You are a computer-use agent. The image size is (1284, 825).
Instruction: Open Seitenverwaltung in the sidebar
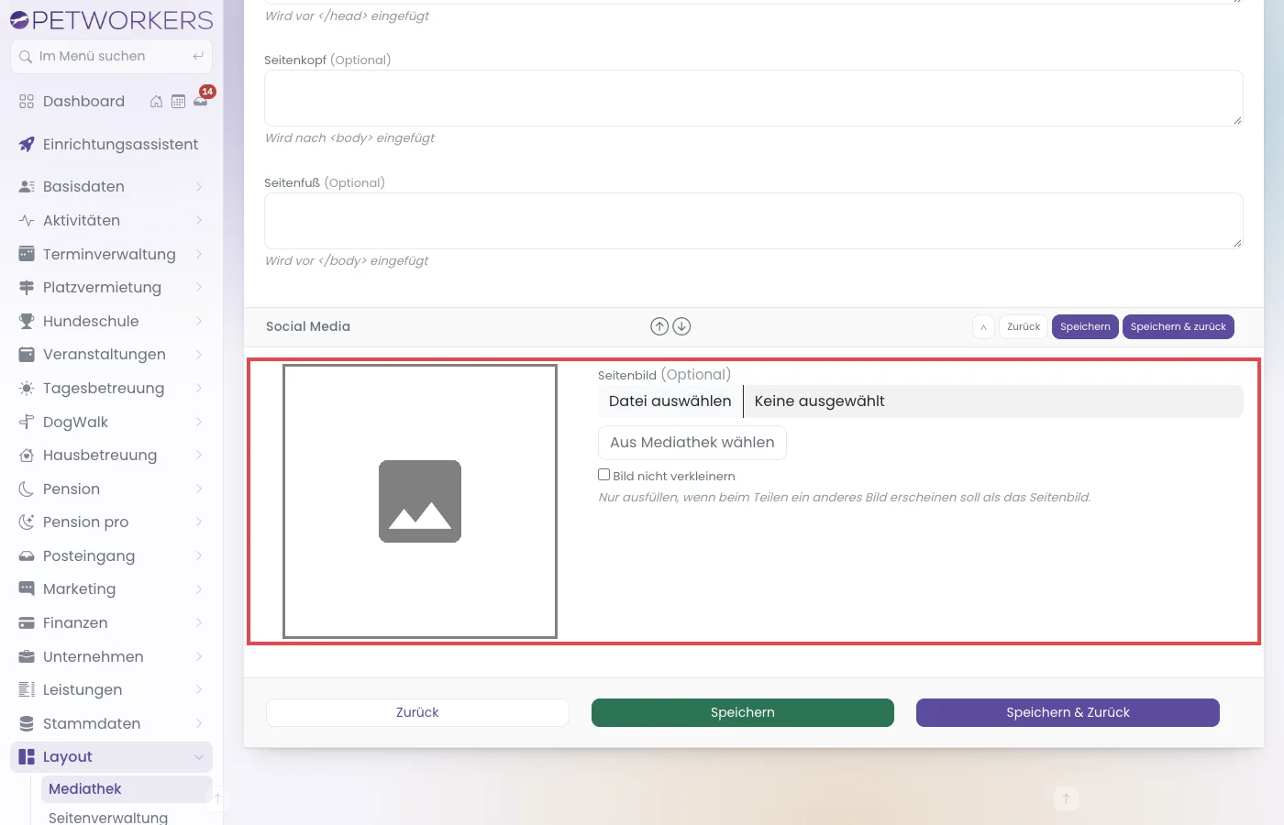(108, 818)
